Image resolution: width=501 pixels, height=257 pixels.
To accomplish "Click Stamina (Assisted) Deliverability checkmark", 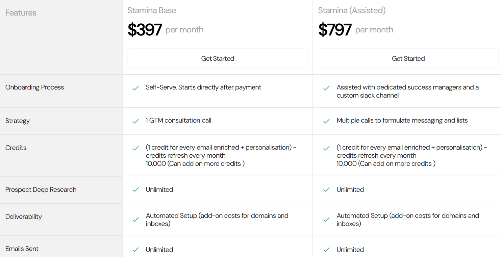I will pyautogui.click(x=326, y=220).
